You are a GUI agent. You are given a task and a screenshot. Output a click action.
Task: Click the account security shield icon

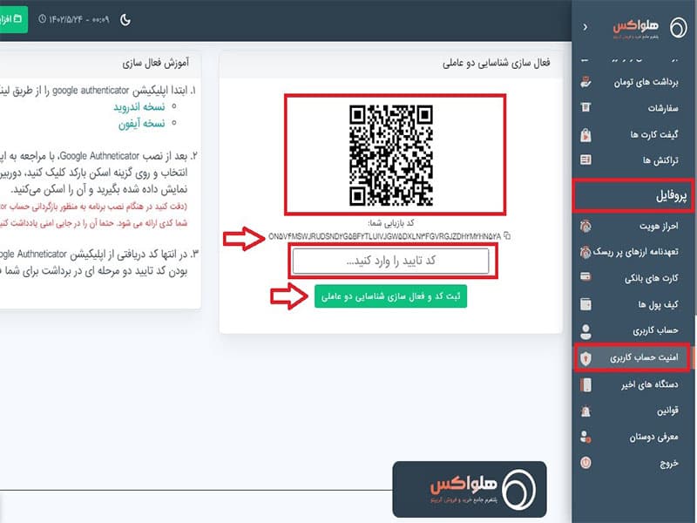pos(585,358)
